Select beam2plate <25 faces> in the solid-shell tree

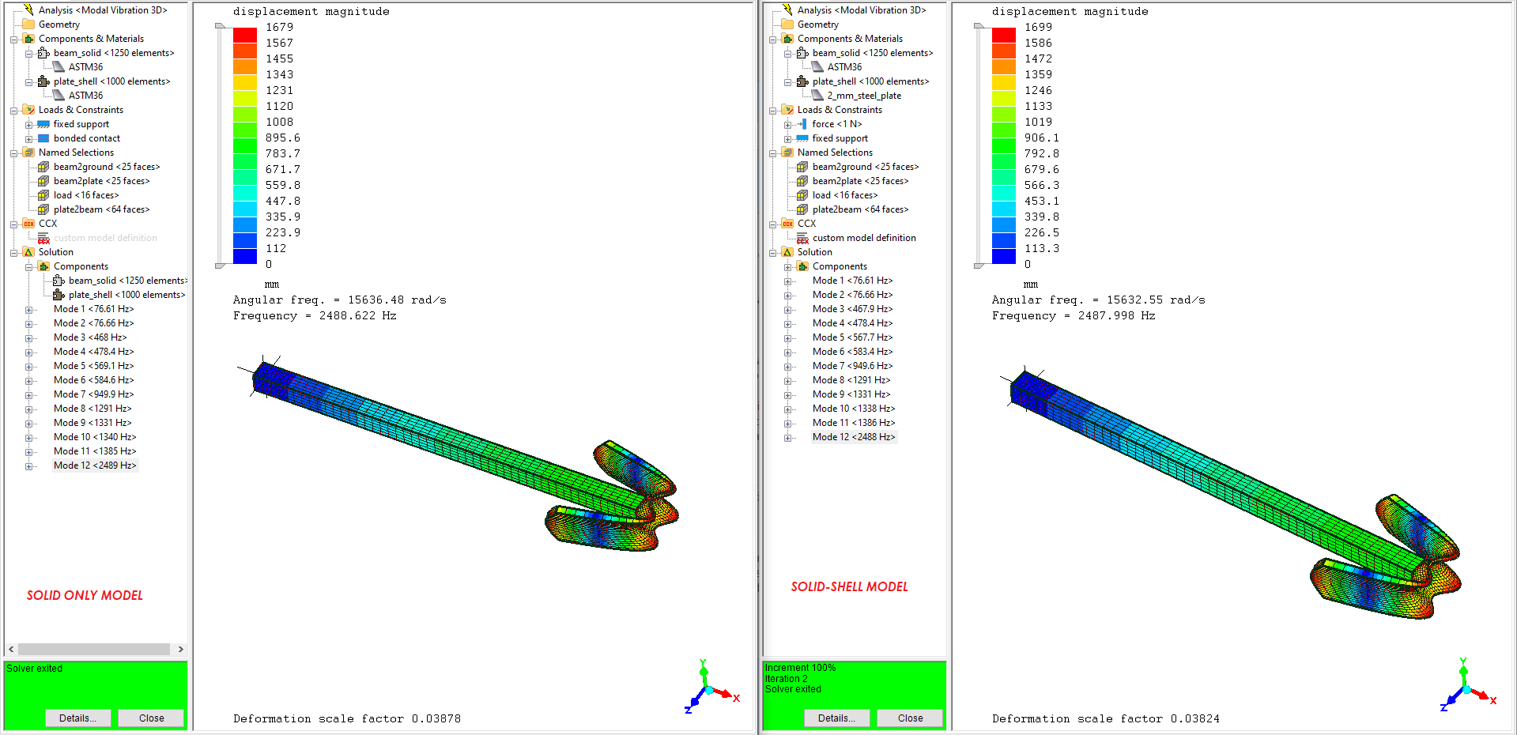[860, 181]
